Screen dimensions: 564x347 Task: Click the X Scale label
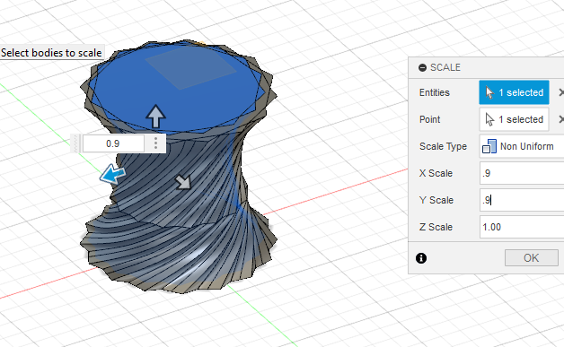(436, 173)
